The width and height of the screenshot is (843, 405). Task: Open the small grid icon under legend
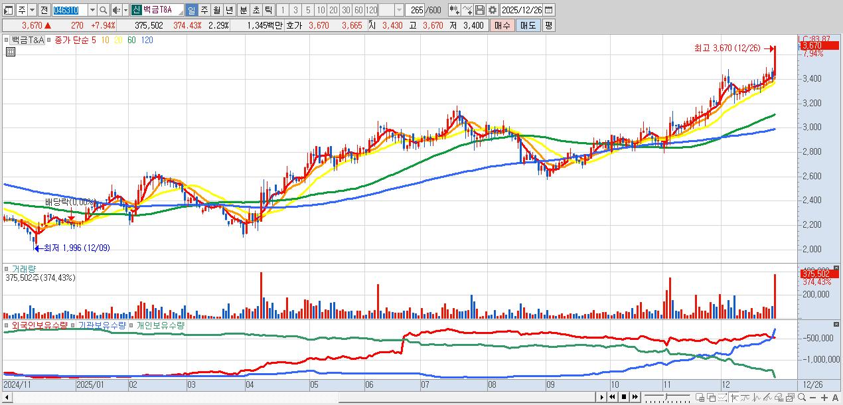coord(11,51)
